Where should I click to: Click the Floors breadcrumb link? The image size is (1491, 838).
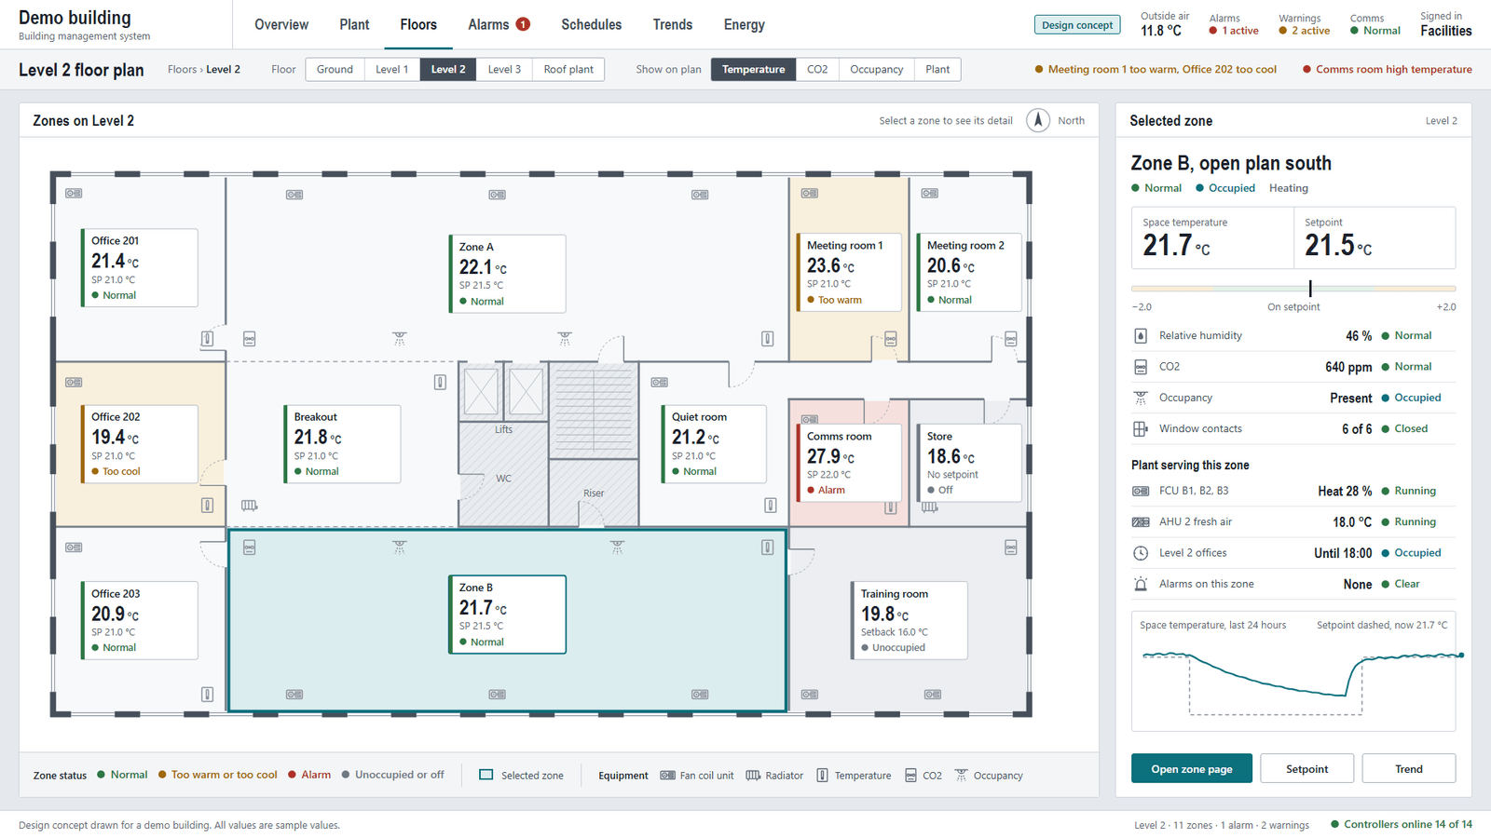pyautogui.click(x=182, y=70)
